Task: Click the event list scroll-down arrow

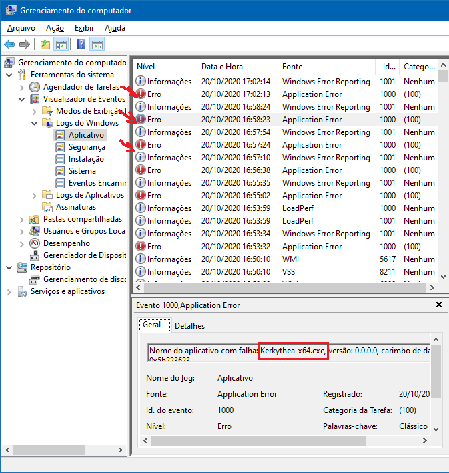Action: pyautogui.click(x=443, y=277)
